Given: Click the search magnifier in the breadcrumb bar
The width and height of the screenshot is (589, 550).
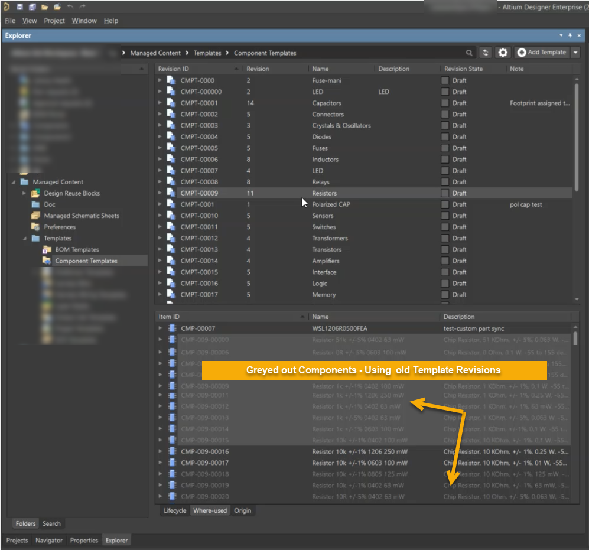Looking at the screenshot, I should 470,53.
